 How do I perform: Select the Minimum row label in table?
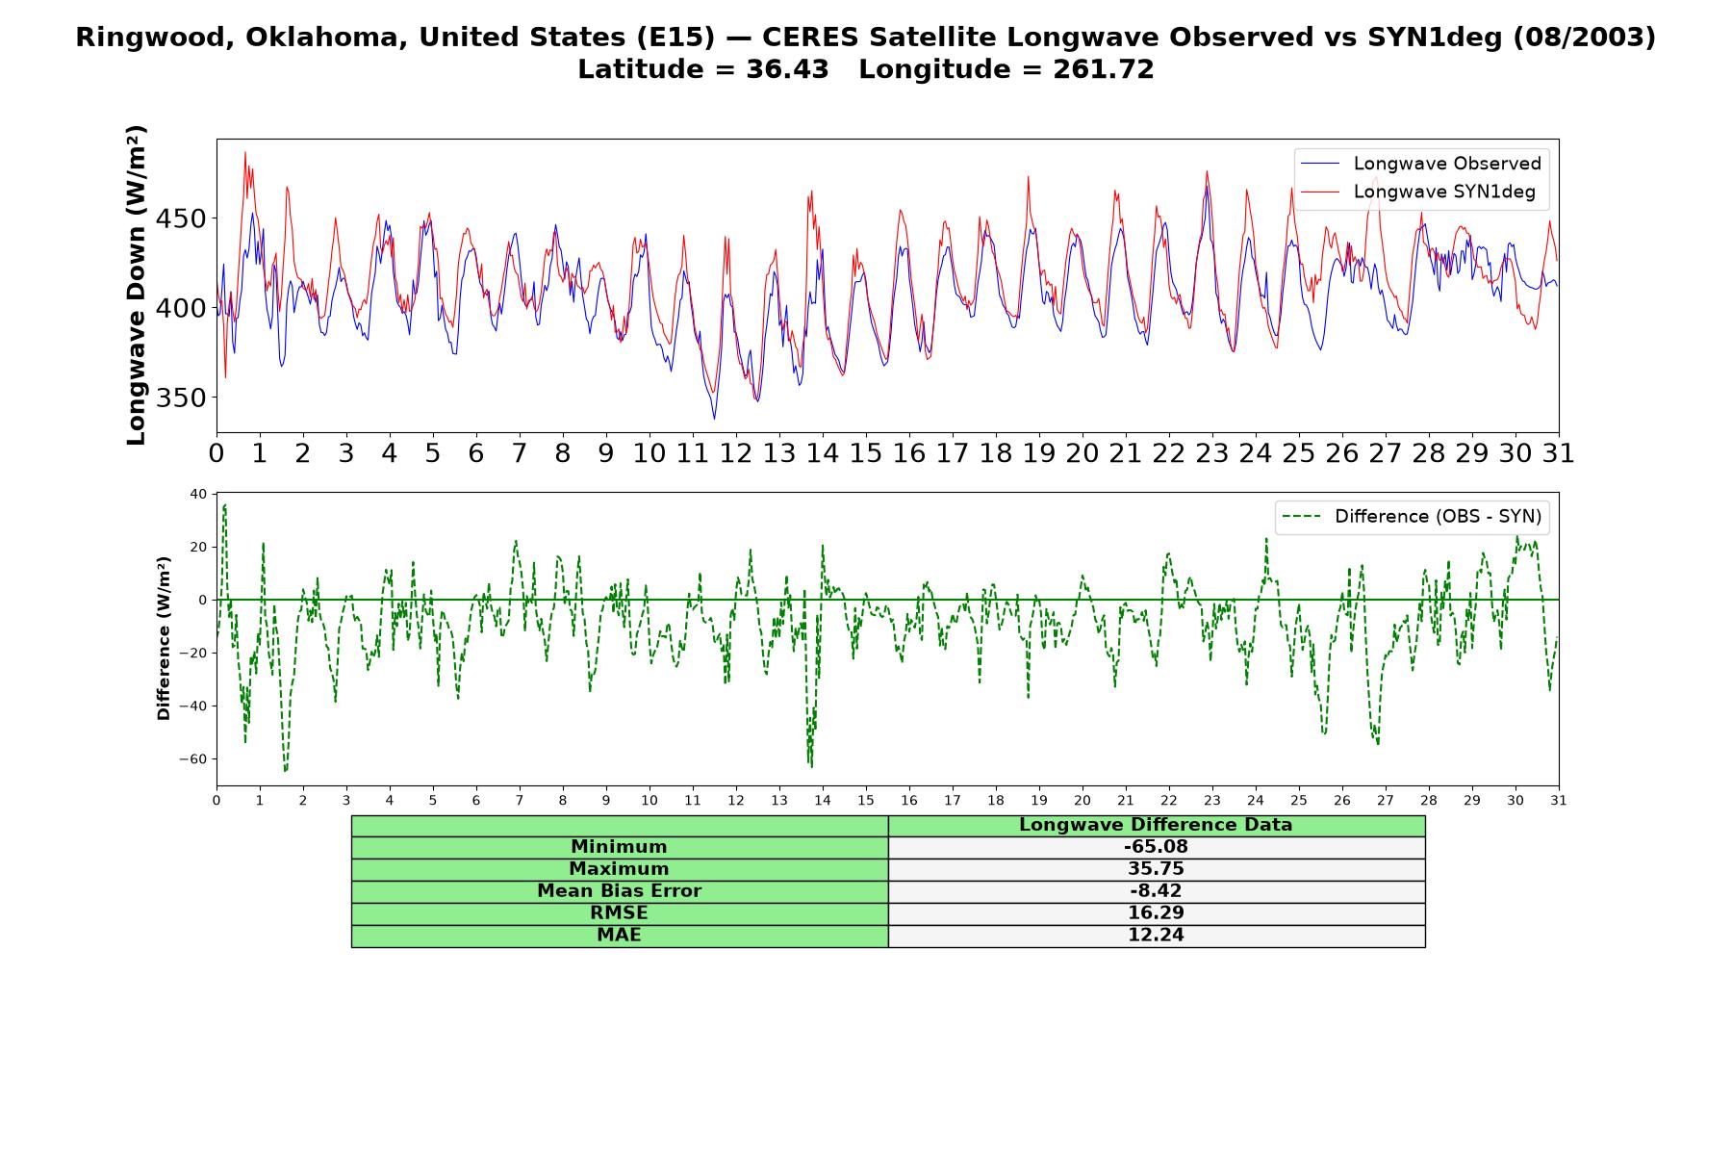pos(619,847)
